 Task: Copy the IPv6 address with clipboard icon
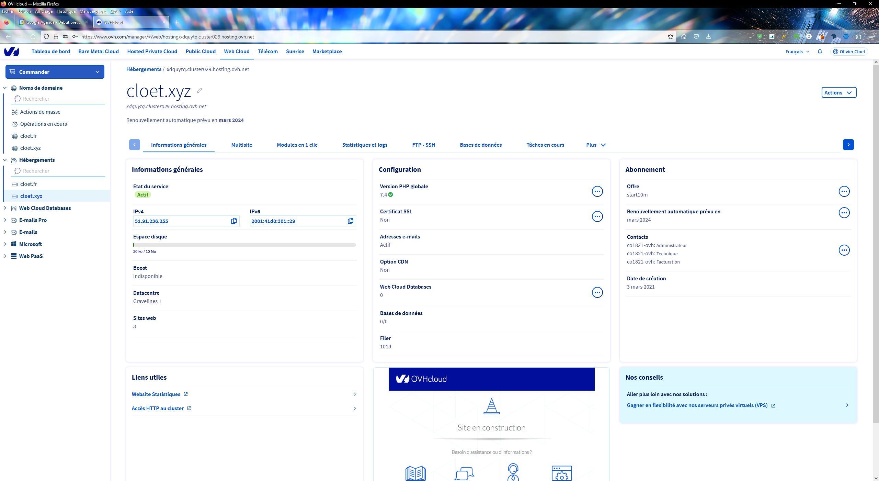[x=350, y=221]
